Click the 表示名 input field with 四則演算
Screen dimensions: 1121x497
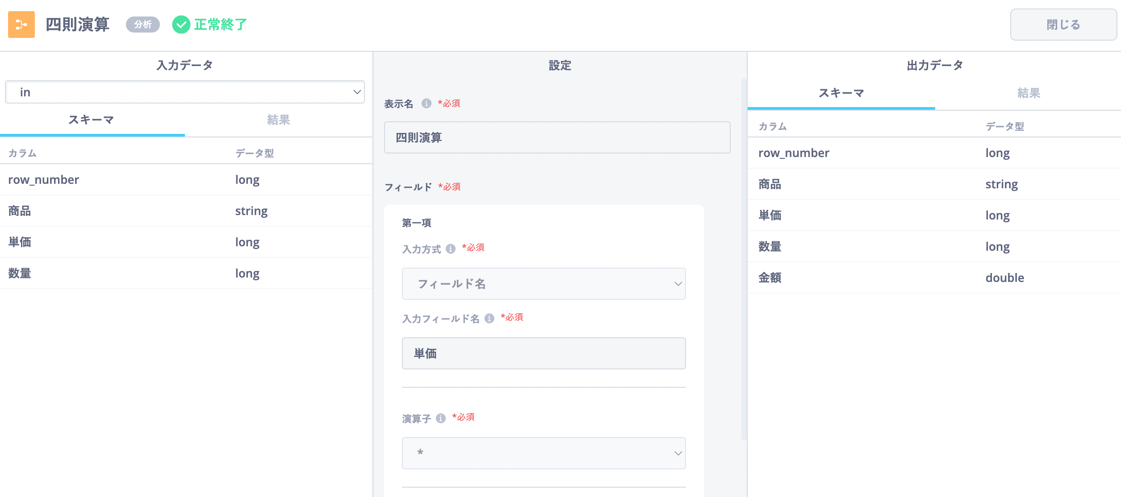(x=557, y=137)
